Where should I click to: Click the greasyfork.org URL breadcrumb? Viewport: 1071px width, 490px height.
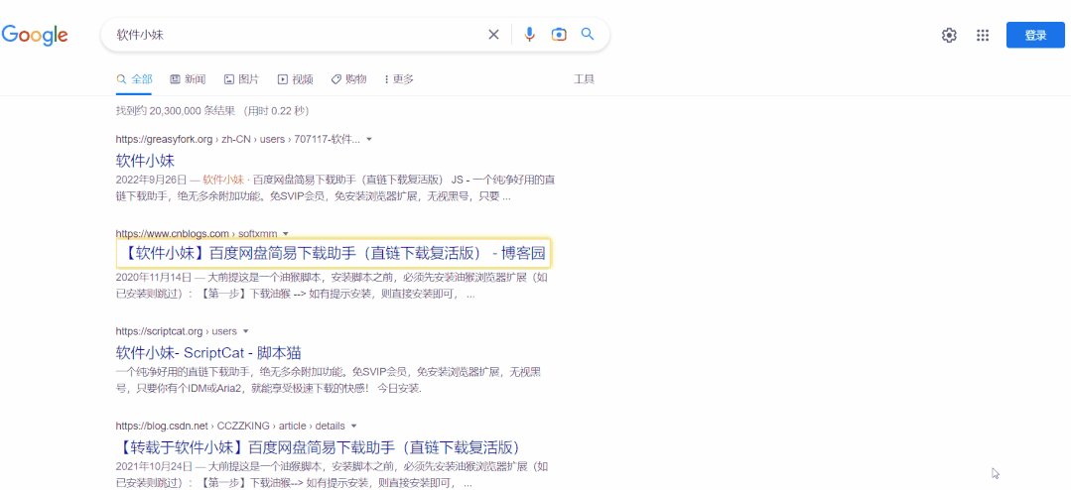[238, 139]
